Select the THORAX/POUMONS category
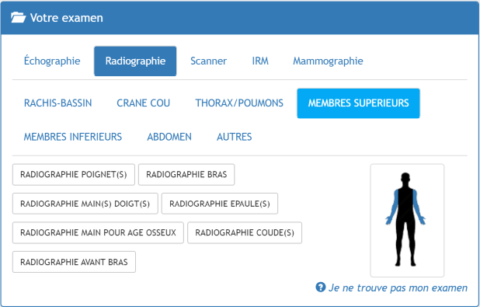480x307 pixels. coord(239,103)
